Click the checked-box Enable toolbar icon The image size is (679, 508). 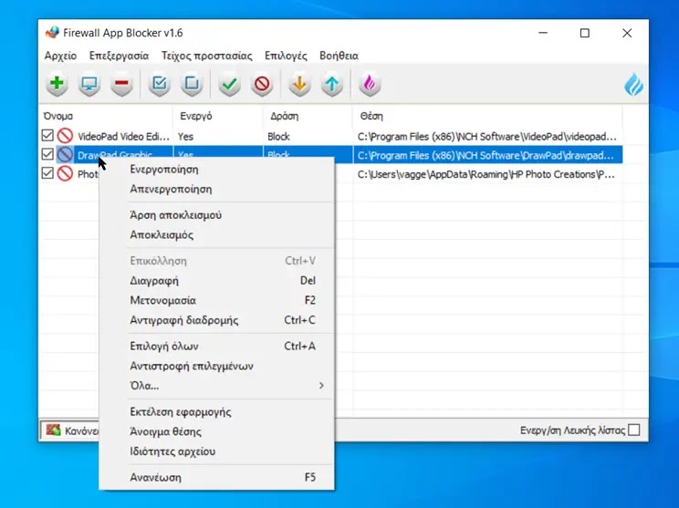(x=160, y=84)
